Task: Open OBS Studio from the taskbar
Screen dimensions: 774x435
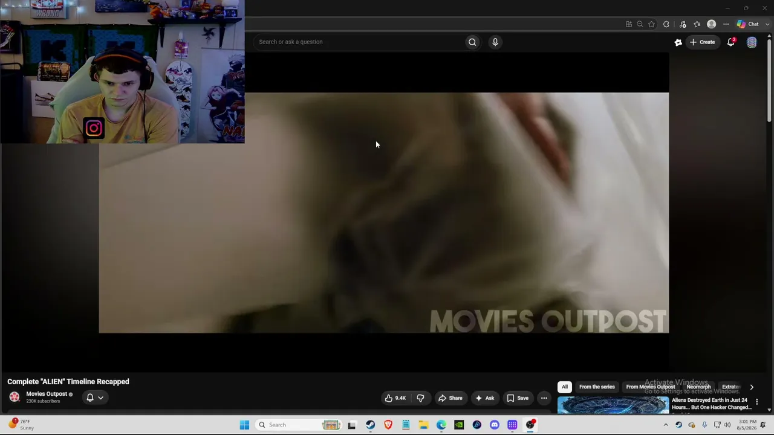Action: tap(530, 425)
